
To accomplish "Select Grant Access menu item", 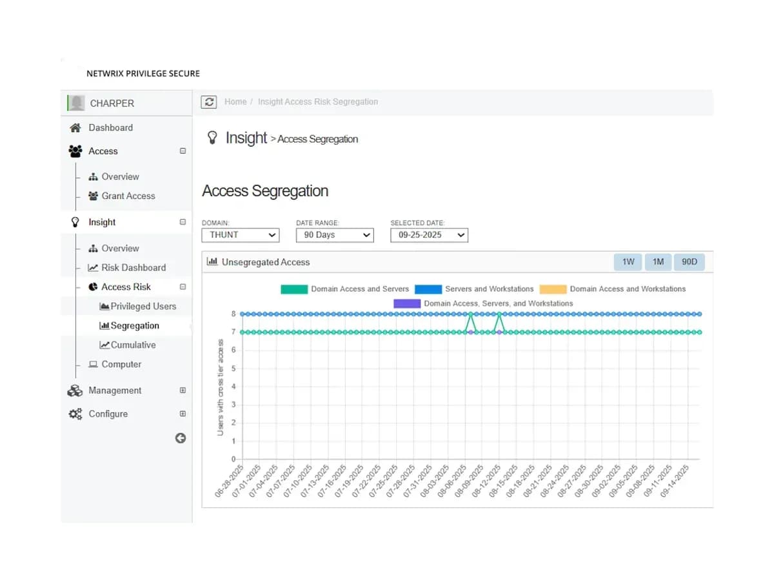I will pyautogui.click(x=128, y=196).
